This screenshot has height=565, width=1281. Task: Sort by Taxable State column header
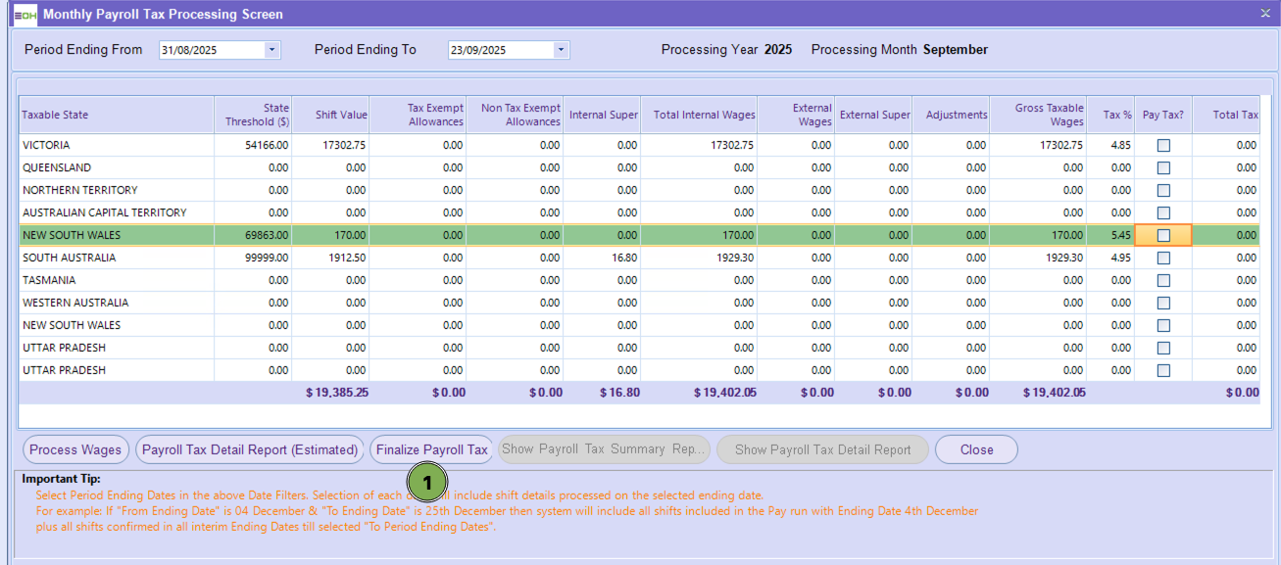click(x=55, y=115)
